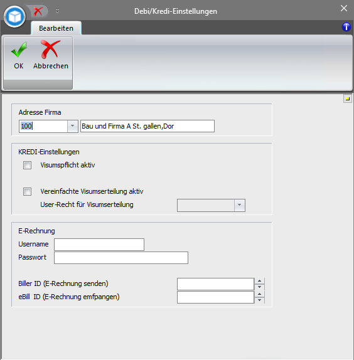Viewport: 354px width, 360px height.
Task: Close the Debi/Kredi-Einstellungen window
Action: [344, 8]
